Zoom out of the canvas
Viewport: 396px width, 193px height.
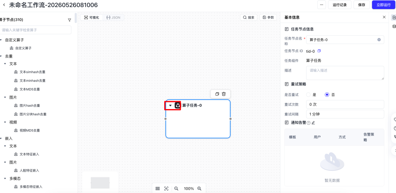(176, 188)
